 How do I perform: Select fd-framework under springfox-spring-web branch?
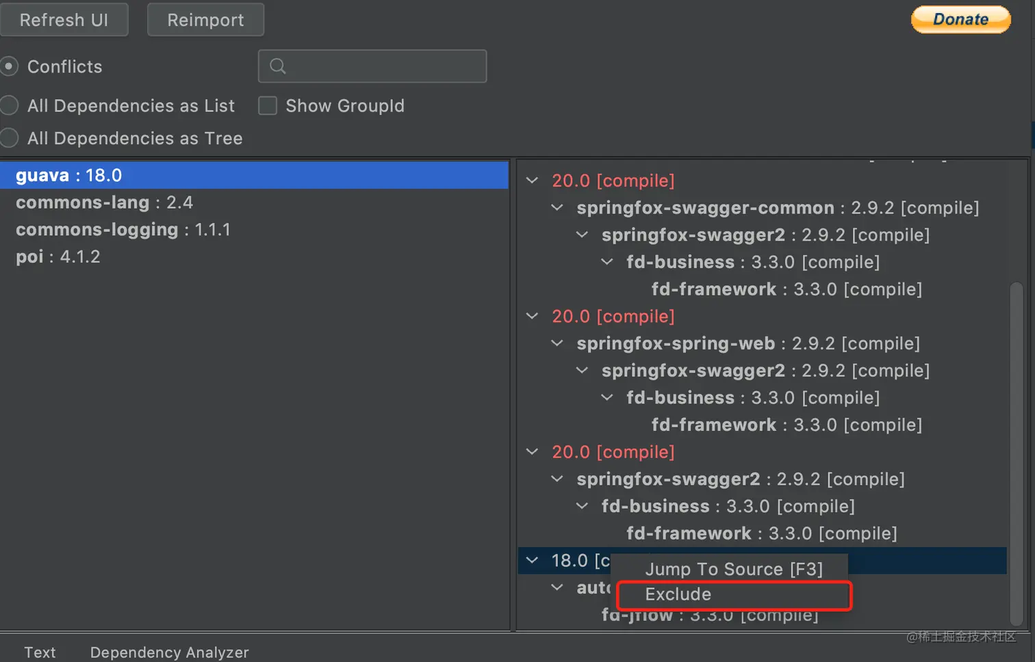(787, 425)
